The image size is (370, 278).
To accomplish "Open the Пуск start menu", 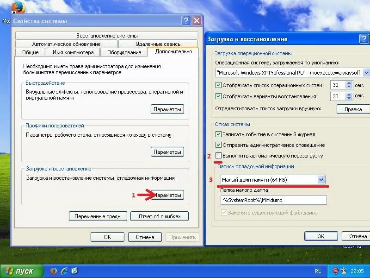I will pos(22,271).
